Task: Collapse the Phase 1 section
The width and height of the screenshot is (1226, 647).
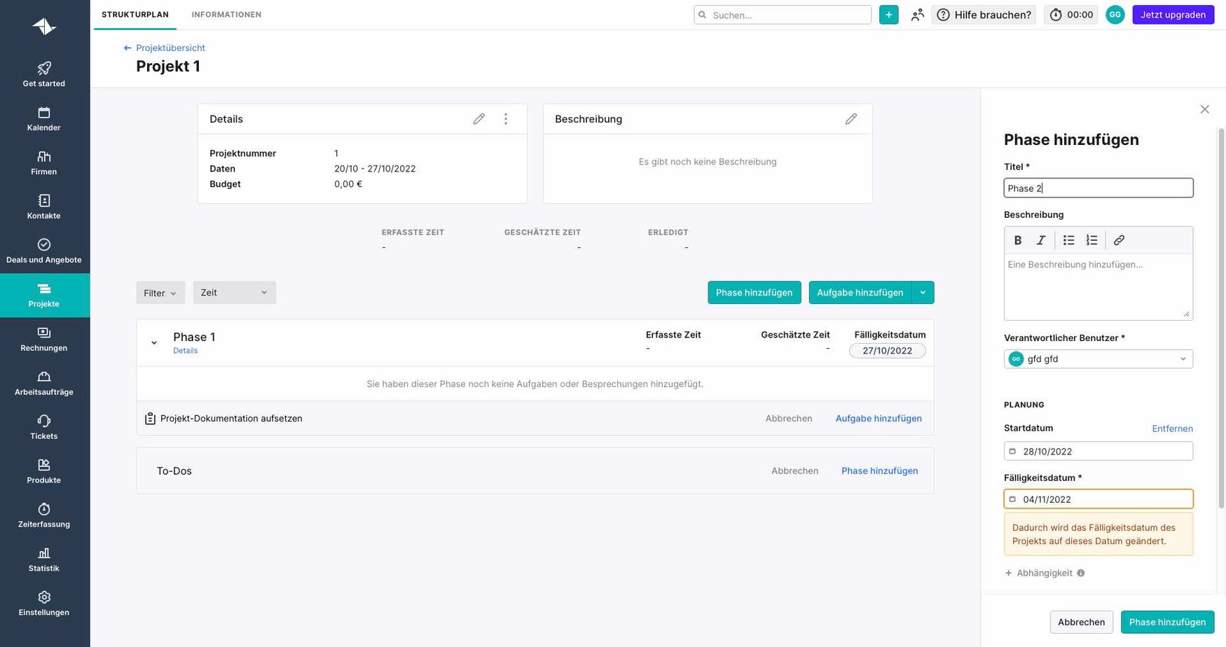Action: click(x=154, y=343)
